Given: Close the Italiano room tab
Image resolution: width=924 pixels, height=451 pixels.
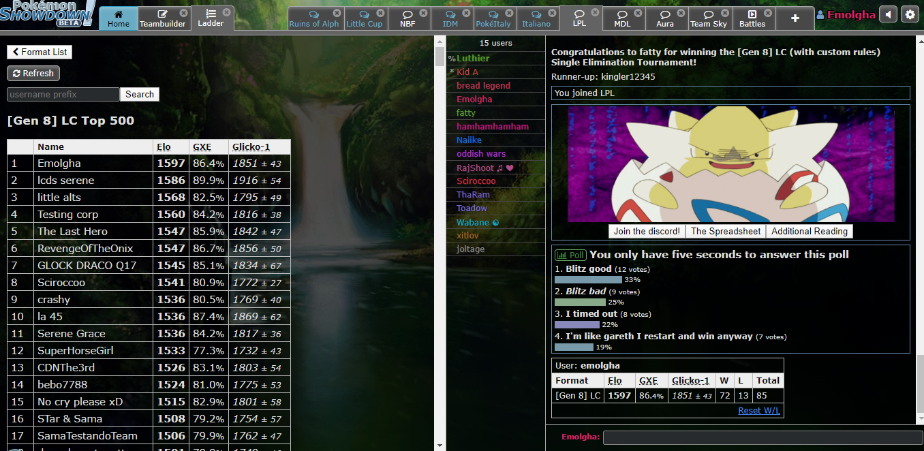Looking at the screenshot, I should click(553, 13).
